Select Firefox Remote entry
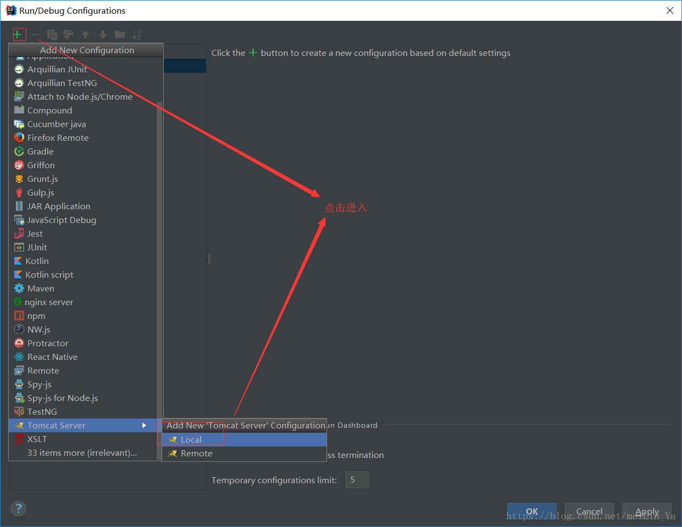Viewport: 682px width, 527px height. pyautogui.click(x=83, y=138)
